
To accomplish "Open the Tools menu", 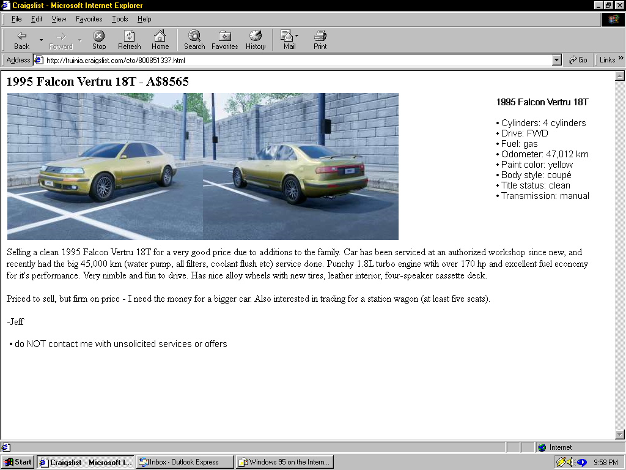I will [120, 19].
